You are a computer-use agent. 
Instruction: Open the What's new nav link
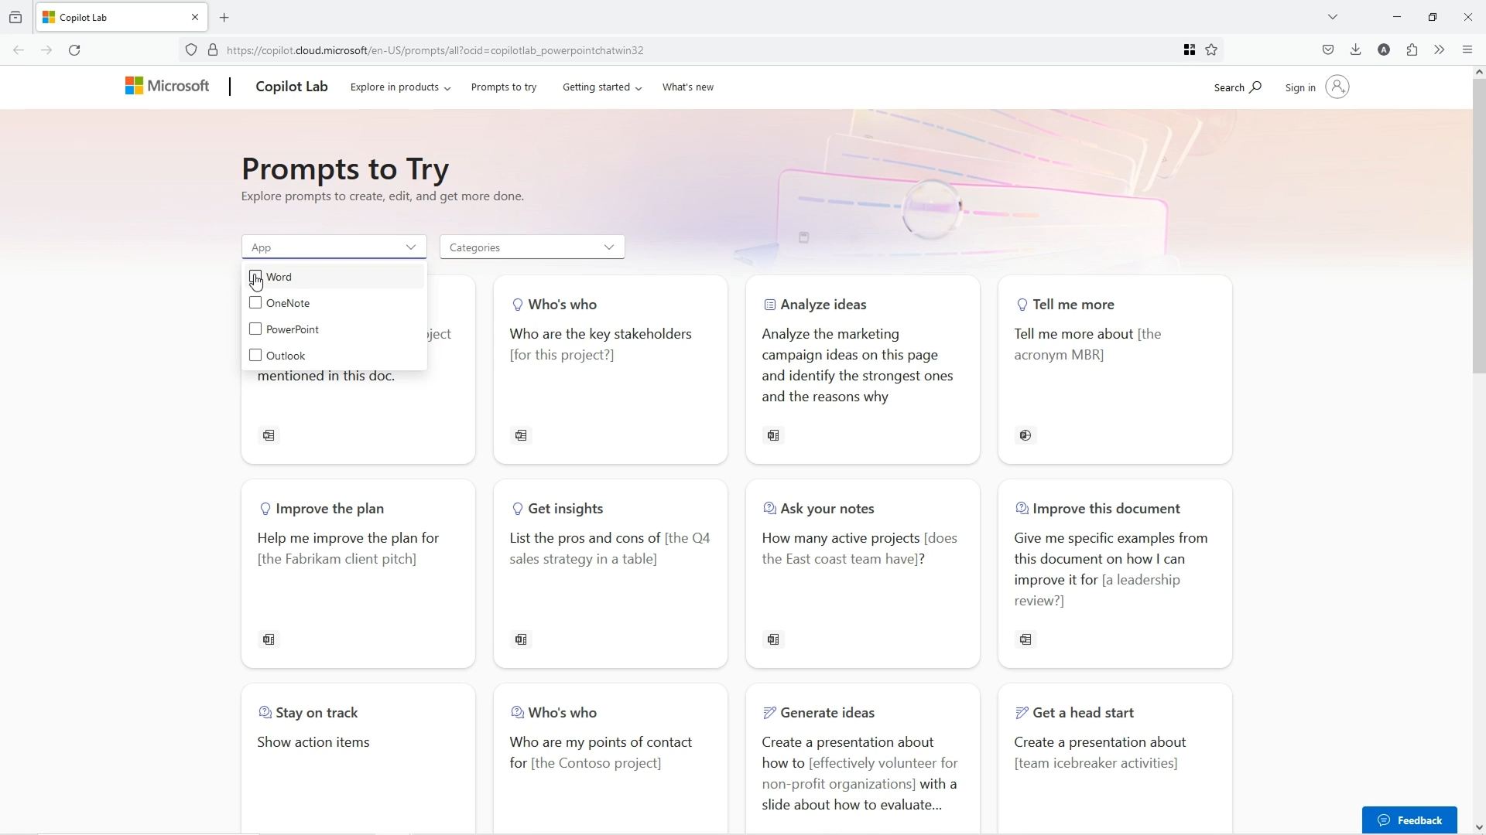coord(688,87)
